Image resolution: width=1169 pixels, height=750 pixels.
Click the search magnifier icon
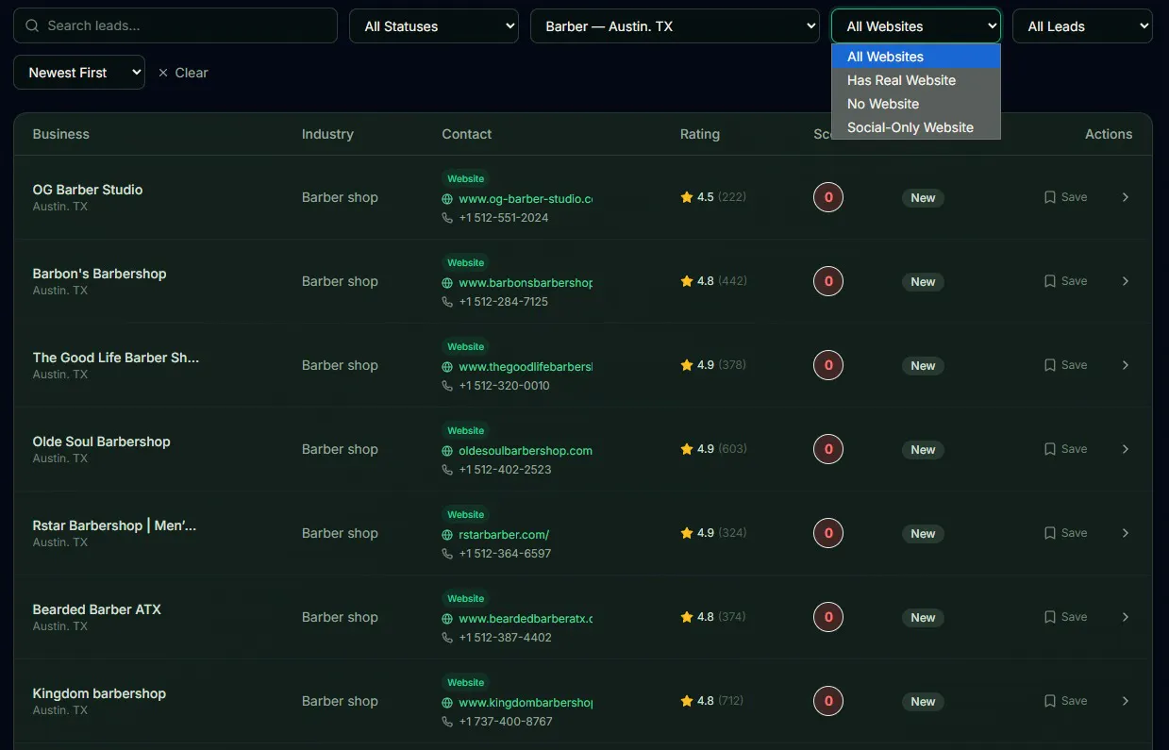(33, 26)
